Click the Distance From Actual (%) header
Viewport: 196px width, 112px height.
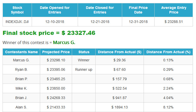[x=168, y=52]
